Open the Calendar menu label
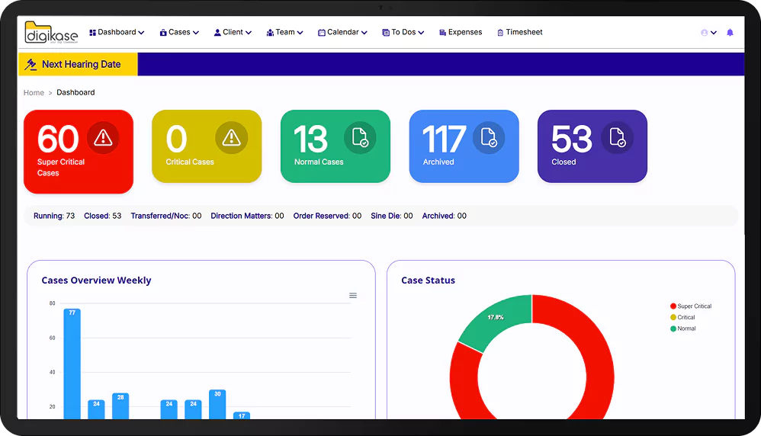 pyautogui.click(x=342, y=32)
